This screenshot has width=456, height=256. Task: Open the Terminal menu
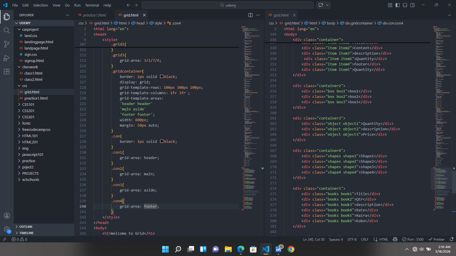pos(92,5)
